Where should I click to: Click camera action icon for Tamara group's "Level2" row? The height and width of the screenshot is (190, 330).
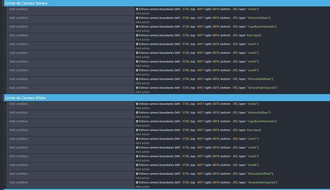137,53
